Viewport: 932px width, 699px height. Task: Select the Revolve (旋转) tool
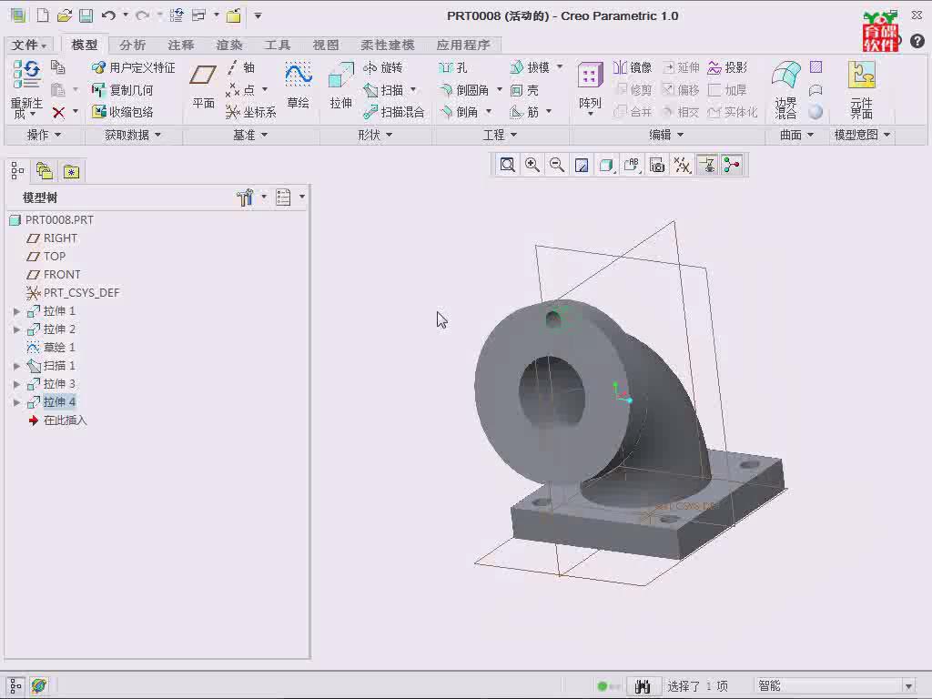383,67
